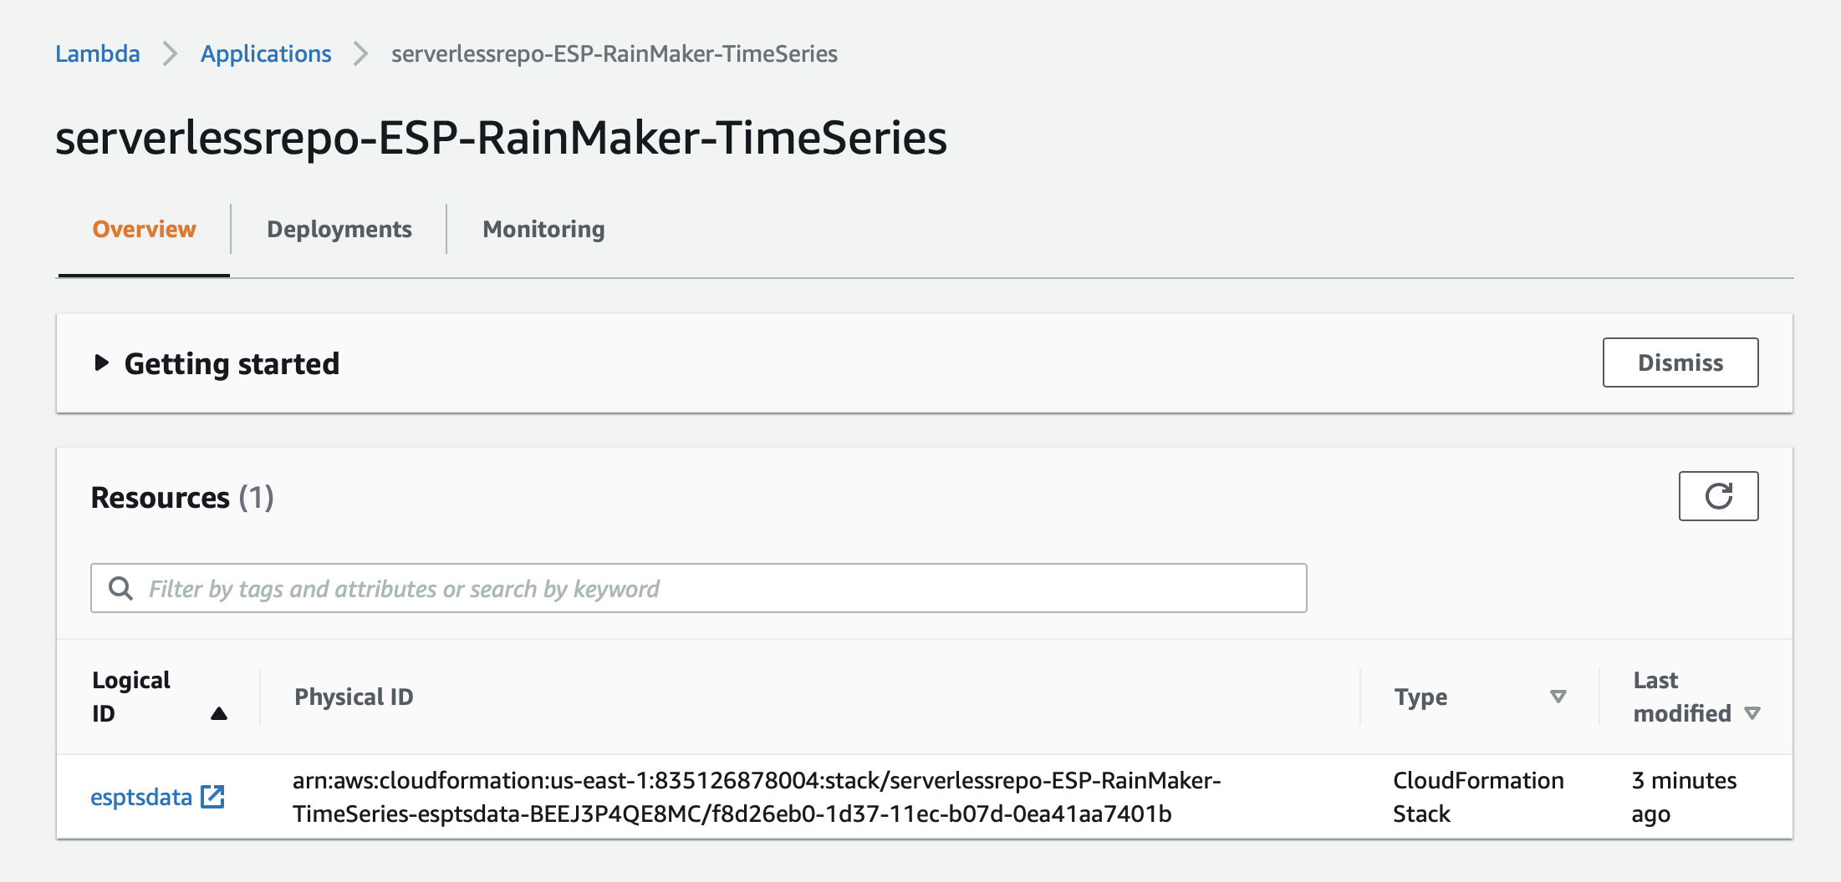Click the Getting started heading text
Image resolution: width=1841 pixels, height=882 pixels.
232,363
